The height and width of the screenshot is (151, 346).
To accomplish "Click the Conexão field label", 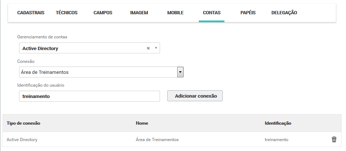I will point(26,61).
